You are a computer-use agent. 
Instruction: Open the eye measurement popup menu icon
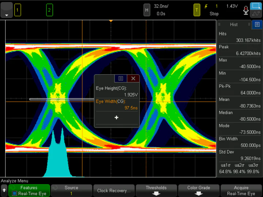pos(121,78)
